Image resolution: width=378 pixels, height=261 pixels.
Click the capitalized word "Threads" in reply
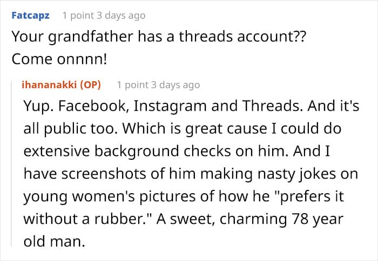click(272, 106)
